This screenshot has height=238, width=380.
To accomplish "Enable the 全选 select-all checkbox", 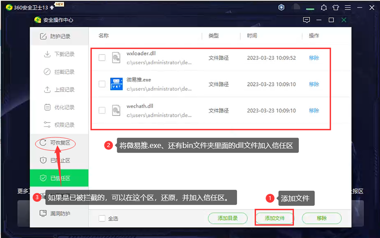I will pos(102,219).
